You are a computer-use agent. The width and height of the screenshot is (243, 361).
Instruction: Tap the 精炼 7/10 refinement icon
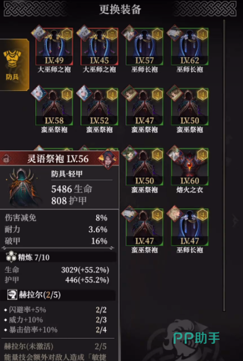pyautogui.click(x=11, y=257)
